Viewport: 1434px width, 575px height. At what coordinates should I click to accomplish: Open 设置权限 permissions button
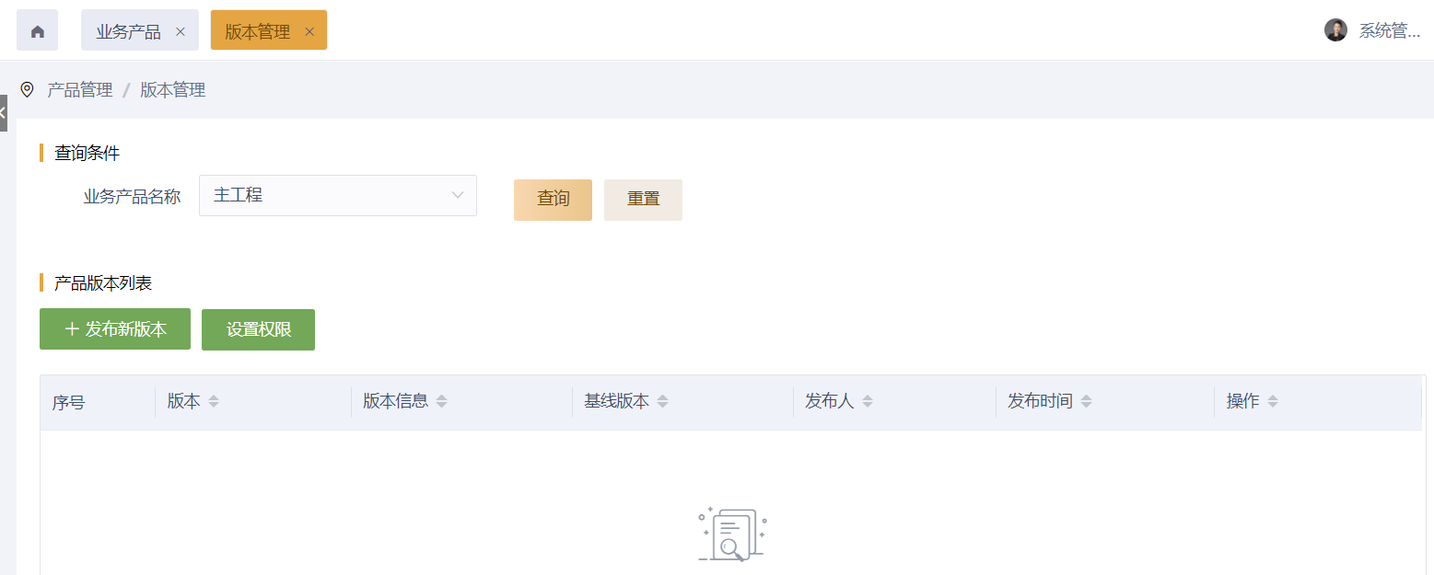[258, 329]
